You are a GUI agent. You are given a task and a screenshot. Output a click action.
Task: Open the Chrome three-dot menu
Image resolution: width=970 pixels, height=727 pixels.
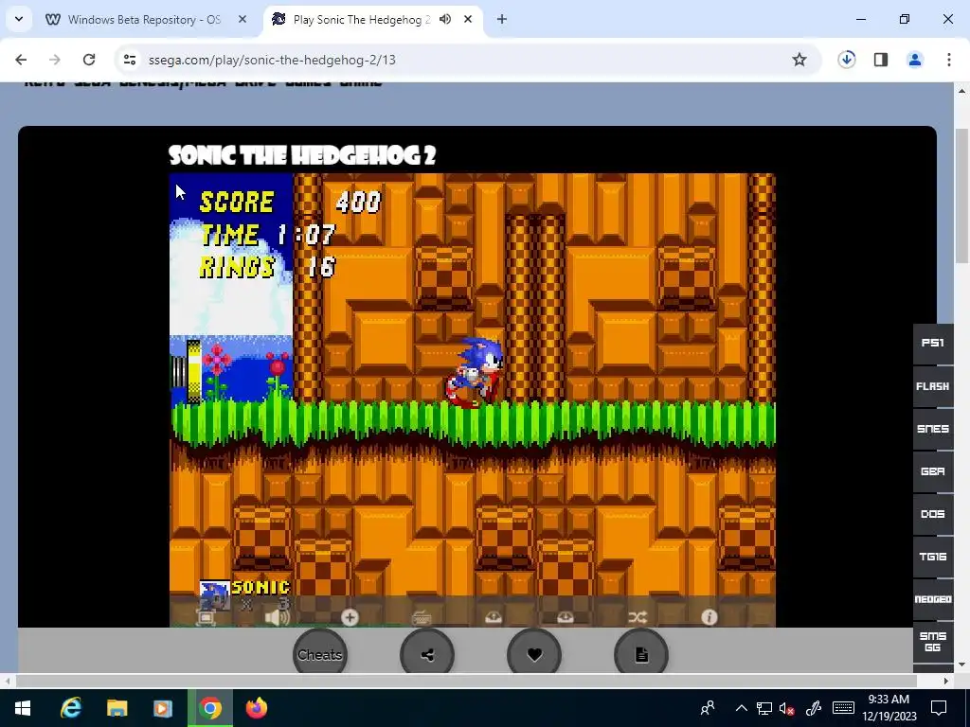[949, 60]
